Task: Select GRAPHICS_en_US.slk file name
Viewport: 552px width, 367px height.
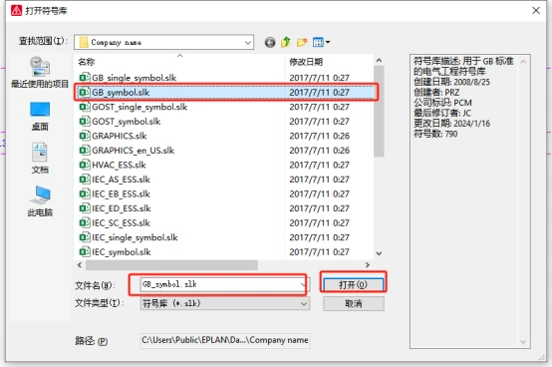Action: click(134, 151)
